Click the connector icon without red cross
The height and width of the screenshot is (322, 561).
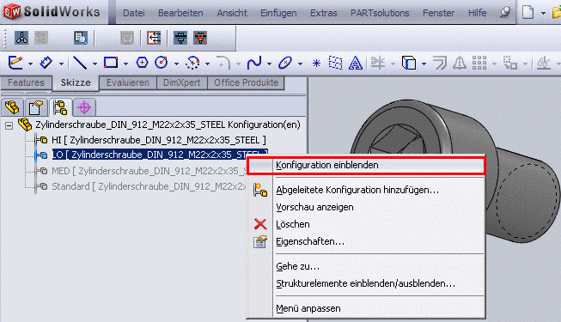(x=180, y=38)
